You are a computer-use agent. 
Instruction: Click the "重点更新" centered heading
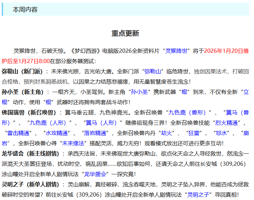tap(125, 34)
